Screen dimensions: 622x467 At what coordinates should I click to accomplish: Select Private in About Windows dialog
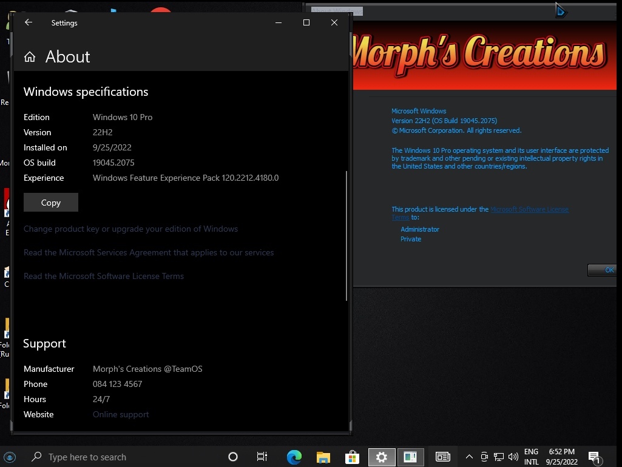[411, 239]
